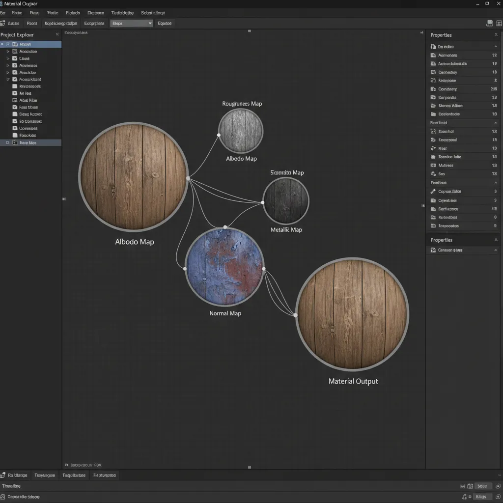
Task: Click the Coolordiados folder icon
Action: point(433,114)
